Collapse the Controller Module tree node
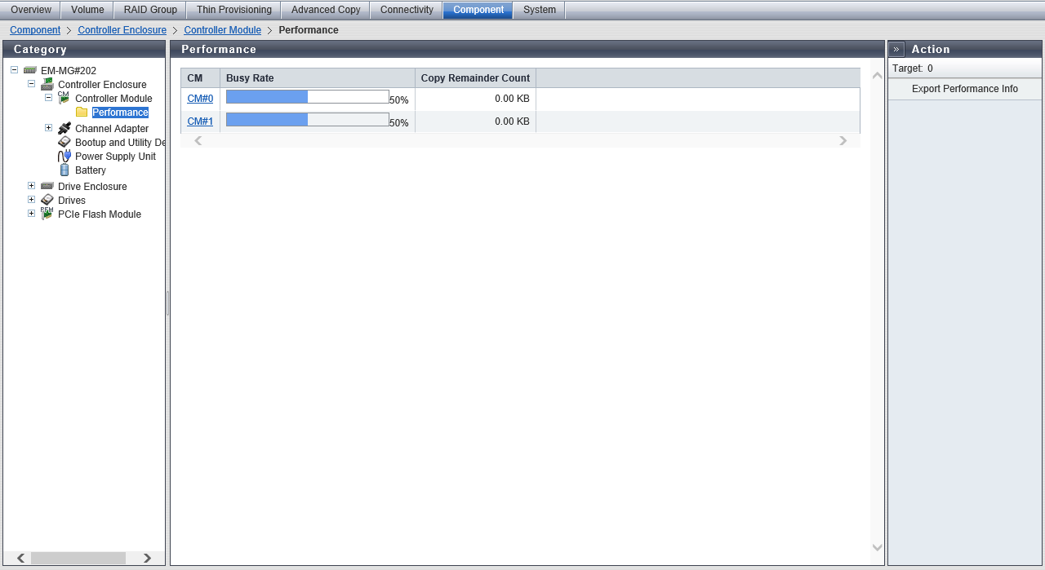The image size is (1045, 570). [x=48, y=98]
